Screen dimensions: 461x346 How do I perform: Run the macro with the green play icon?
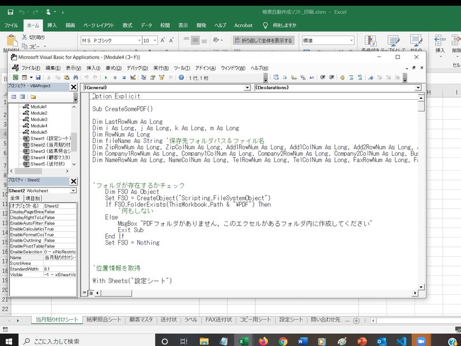(x=107, y=77)
